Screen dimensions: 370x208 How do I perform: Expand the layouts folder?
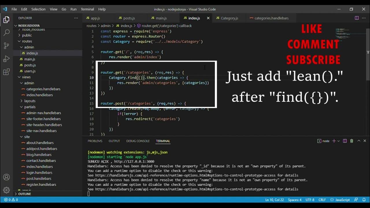click(x=48, y=101)
